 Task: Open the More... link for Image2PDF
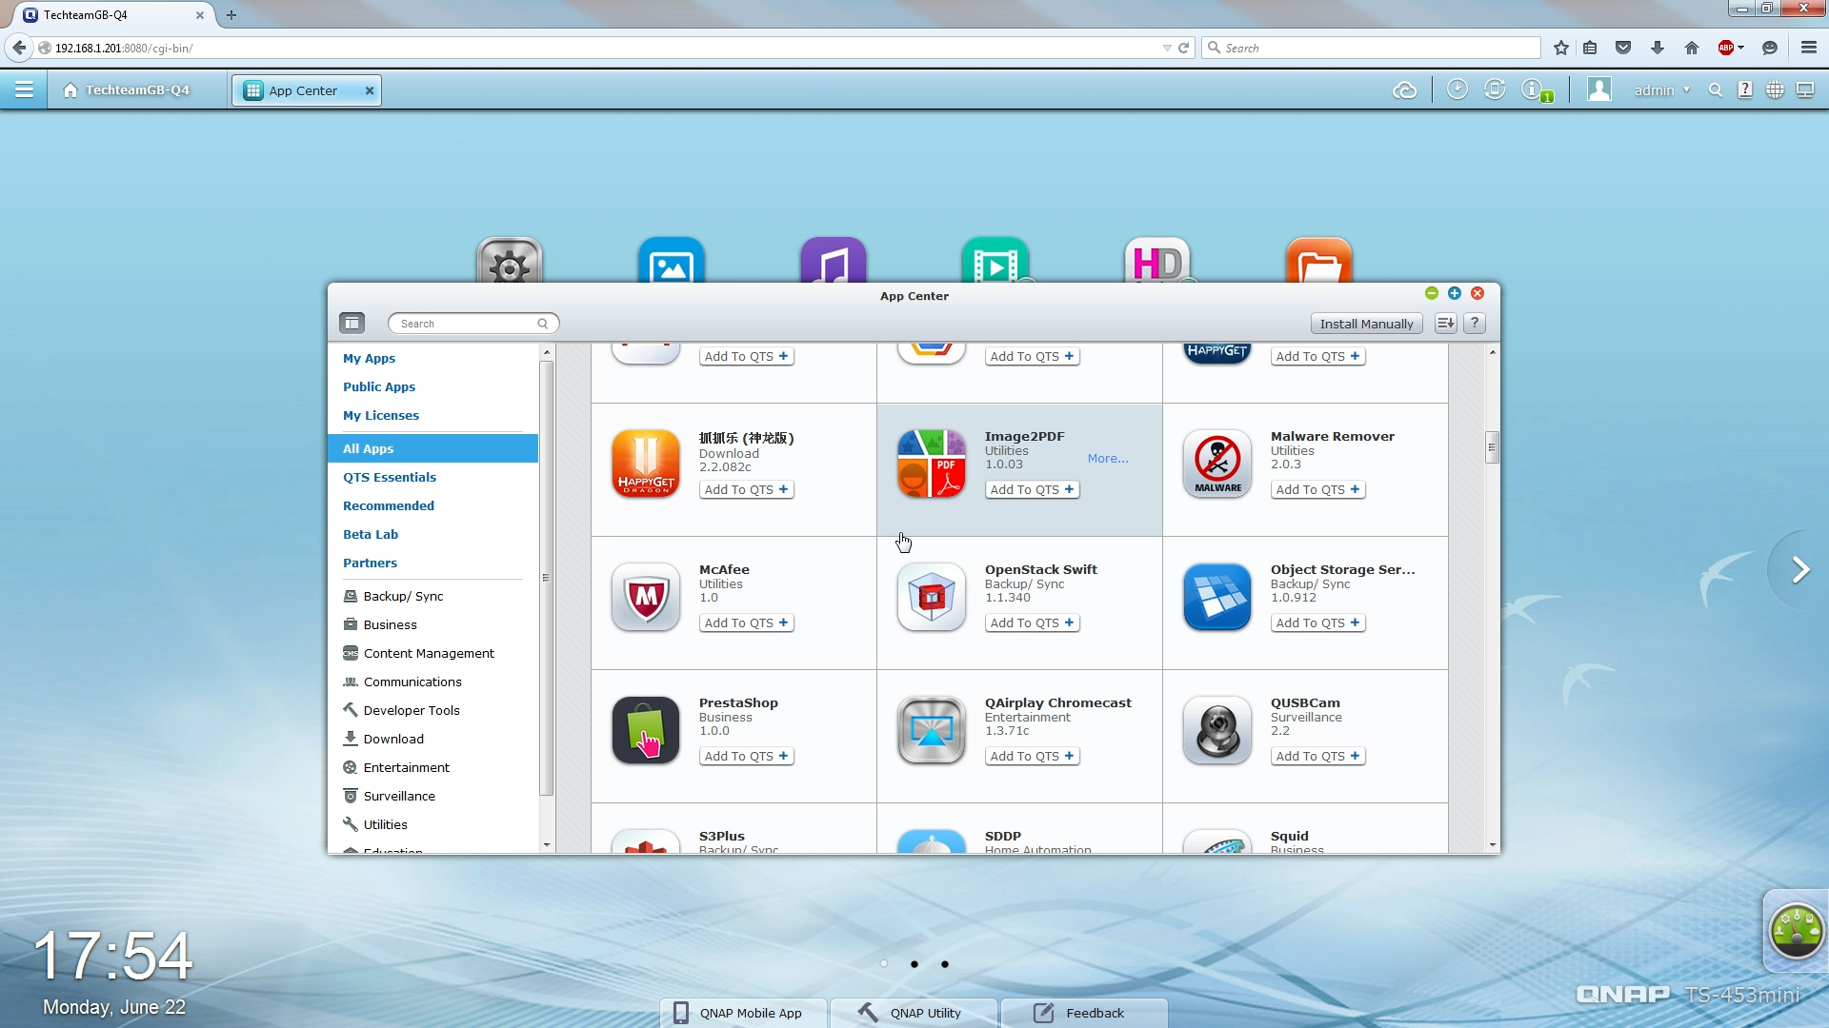[1107, 458]
